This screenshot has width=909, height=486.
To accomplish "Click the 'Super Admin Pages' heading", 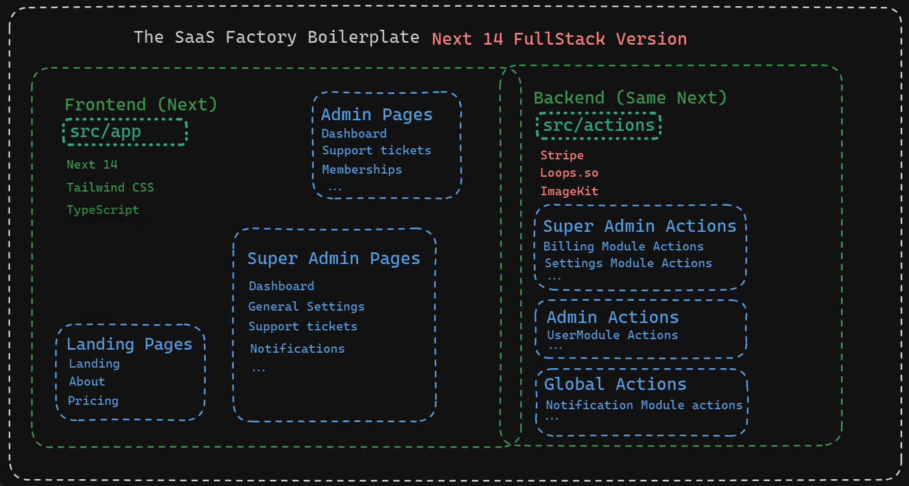I will 334,258.
